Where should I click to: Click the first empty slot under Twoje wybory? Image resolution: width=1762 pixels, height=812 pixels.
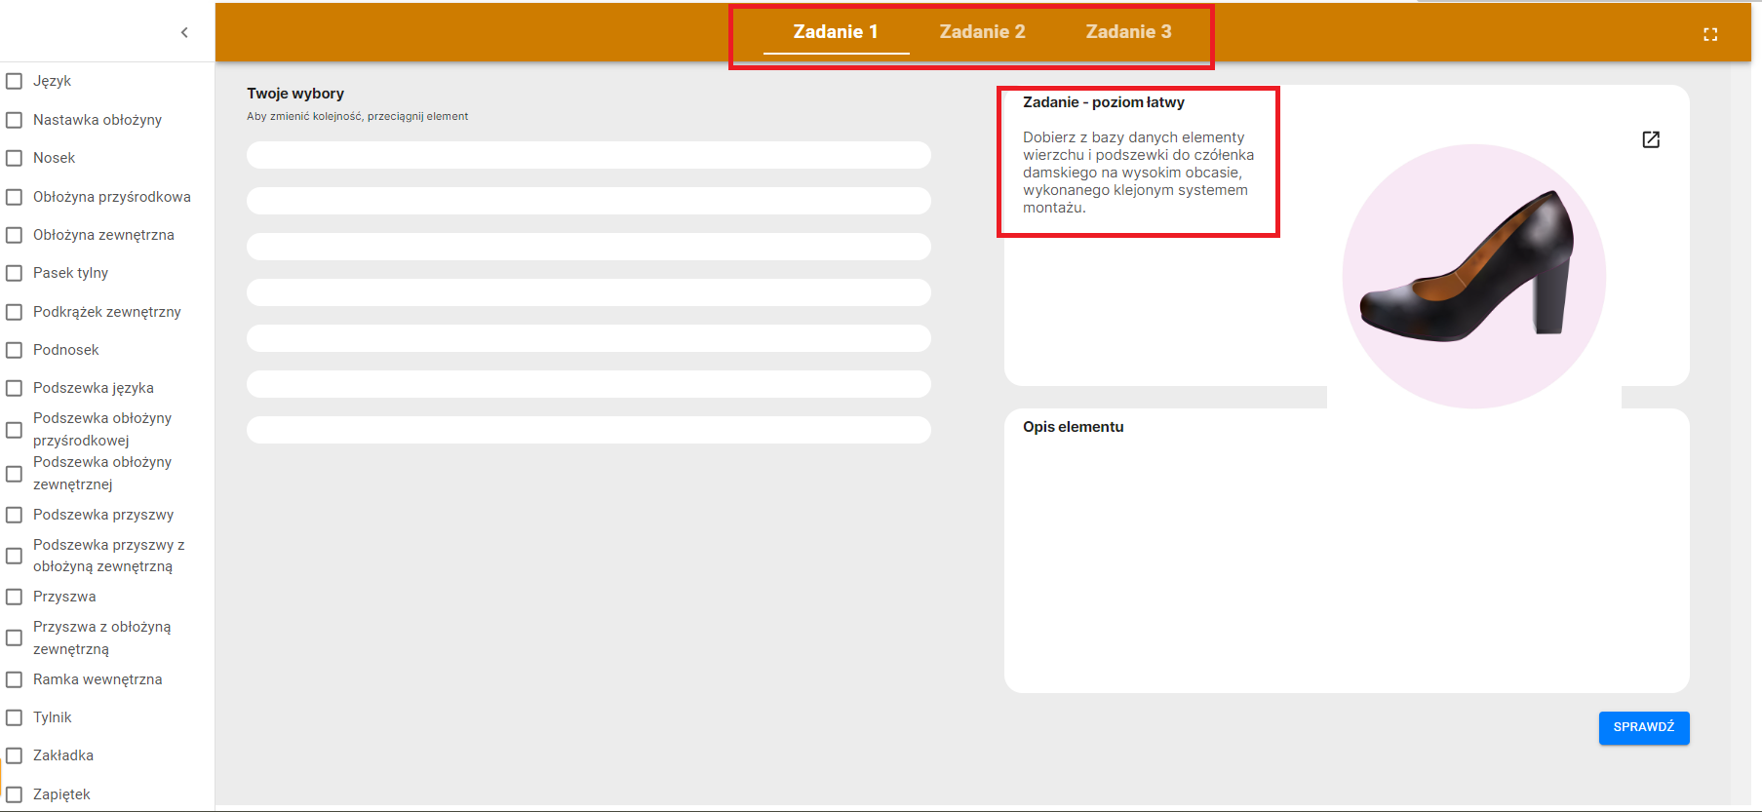coord(588,155)
